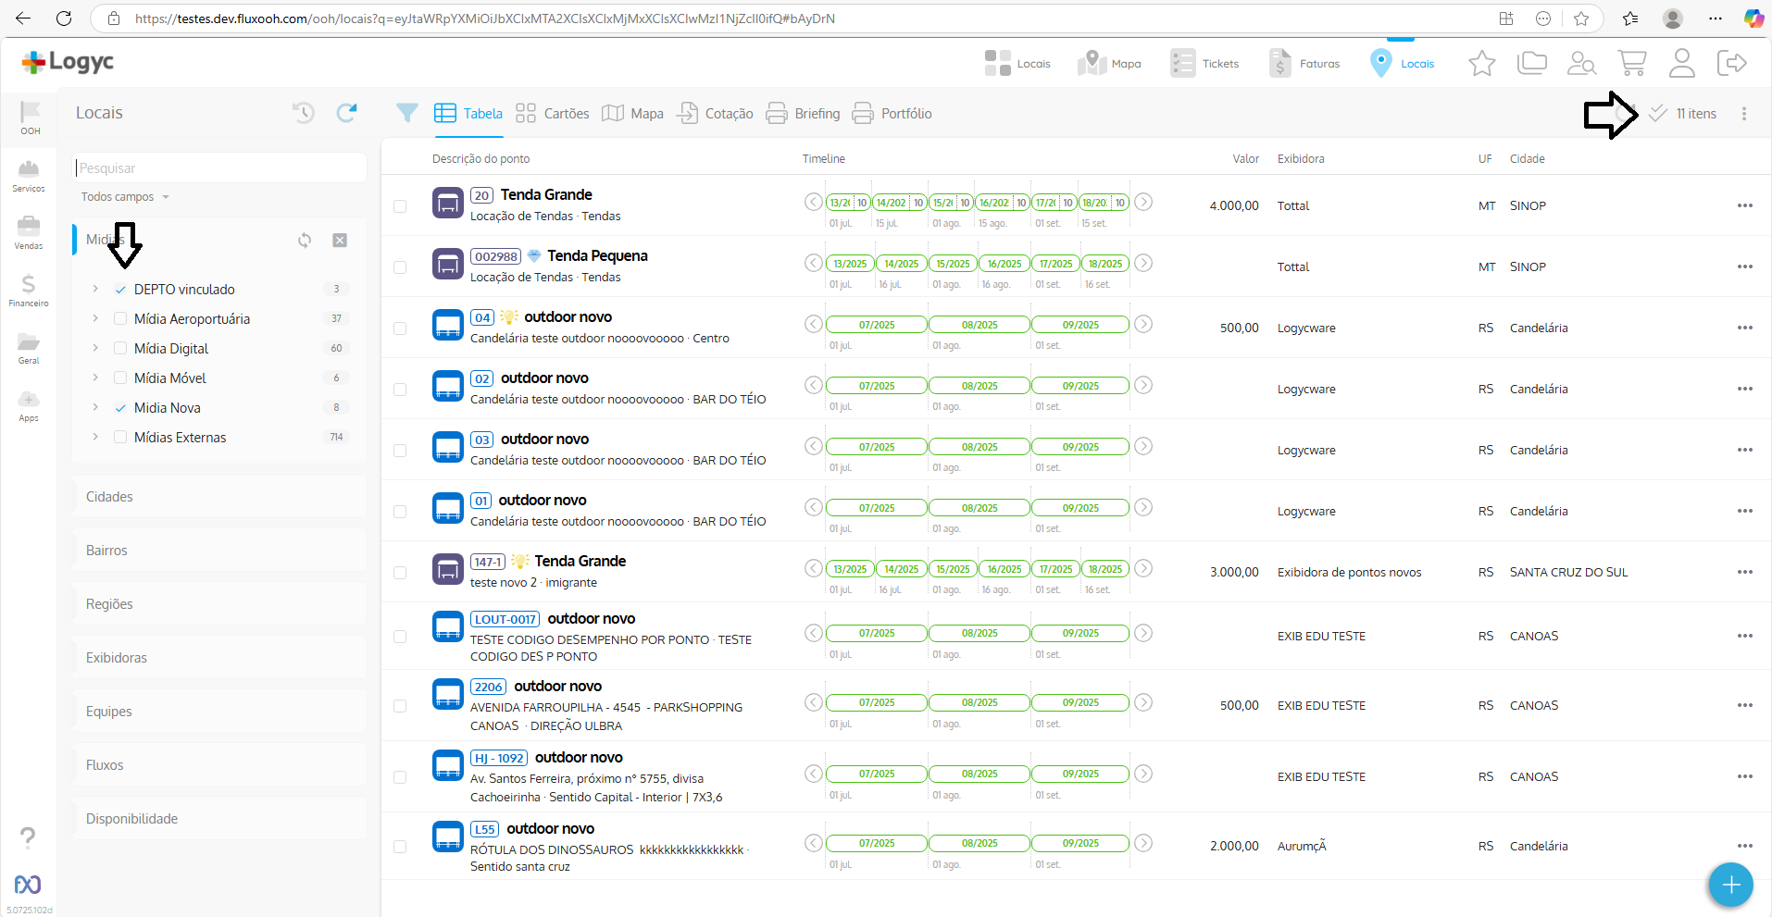Click the Faturas navigation link
The width and height of the screenshot is (1772, 917).
(1304, 63)
